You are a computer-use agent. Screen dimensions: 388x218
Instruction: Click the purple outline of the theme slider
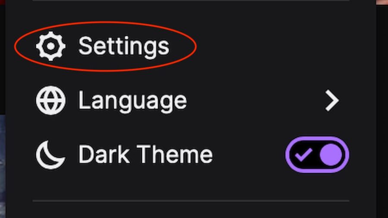(x=317, y=138)
